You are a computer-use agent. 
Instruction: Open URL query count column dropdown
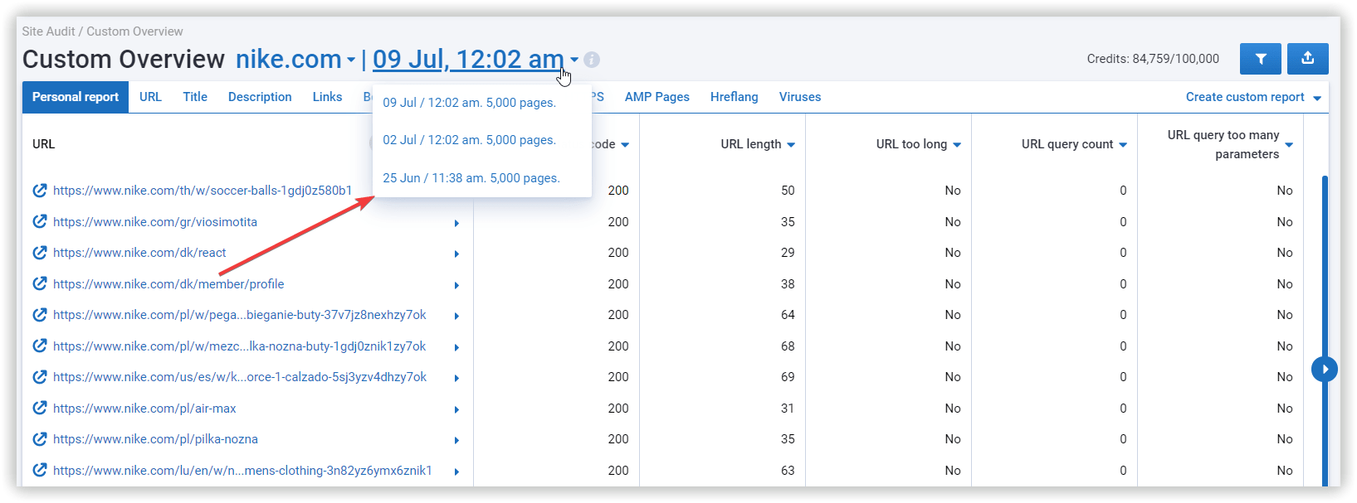pyautogui.click(x=1123, y=145)
